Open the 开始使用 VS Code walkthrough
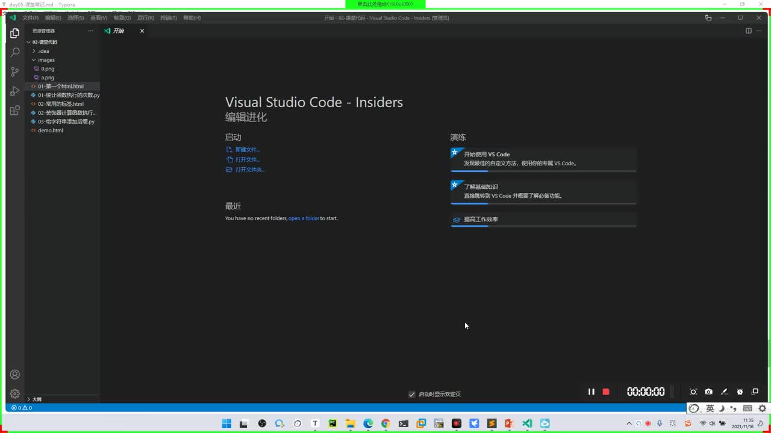Viewport: 771px width, 433px height. (543, 159)
